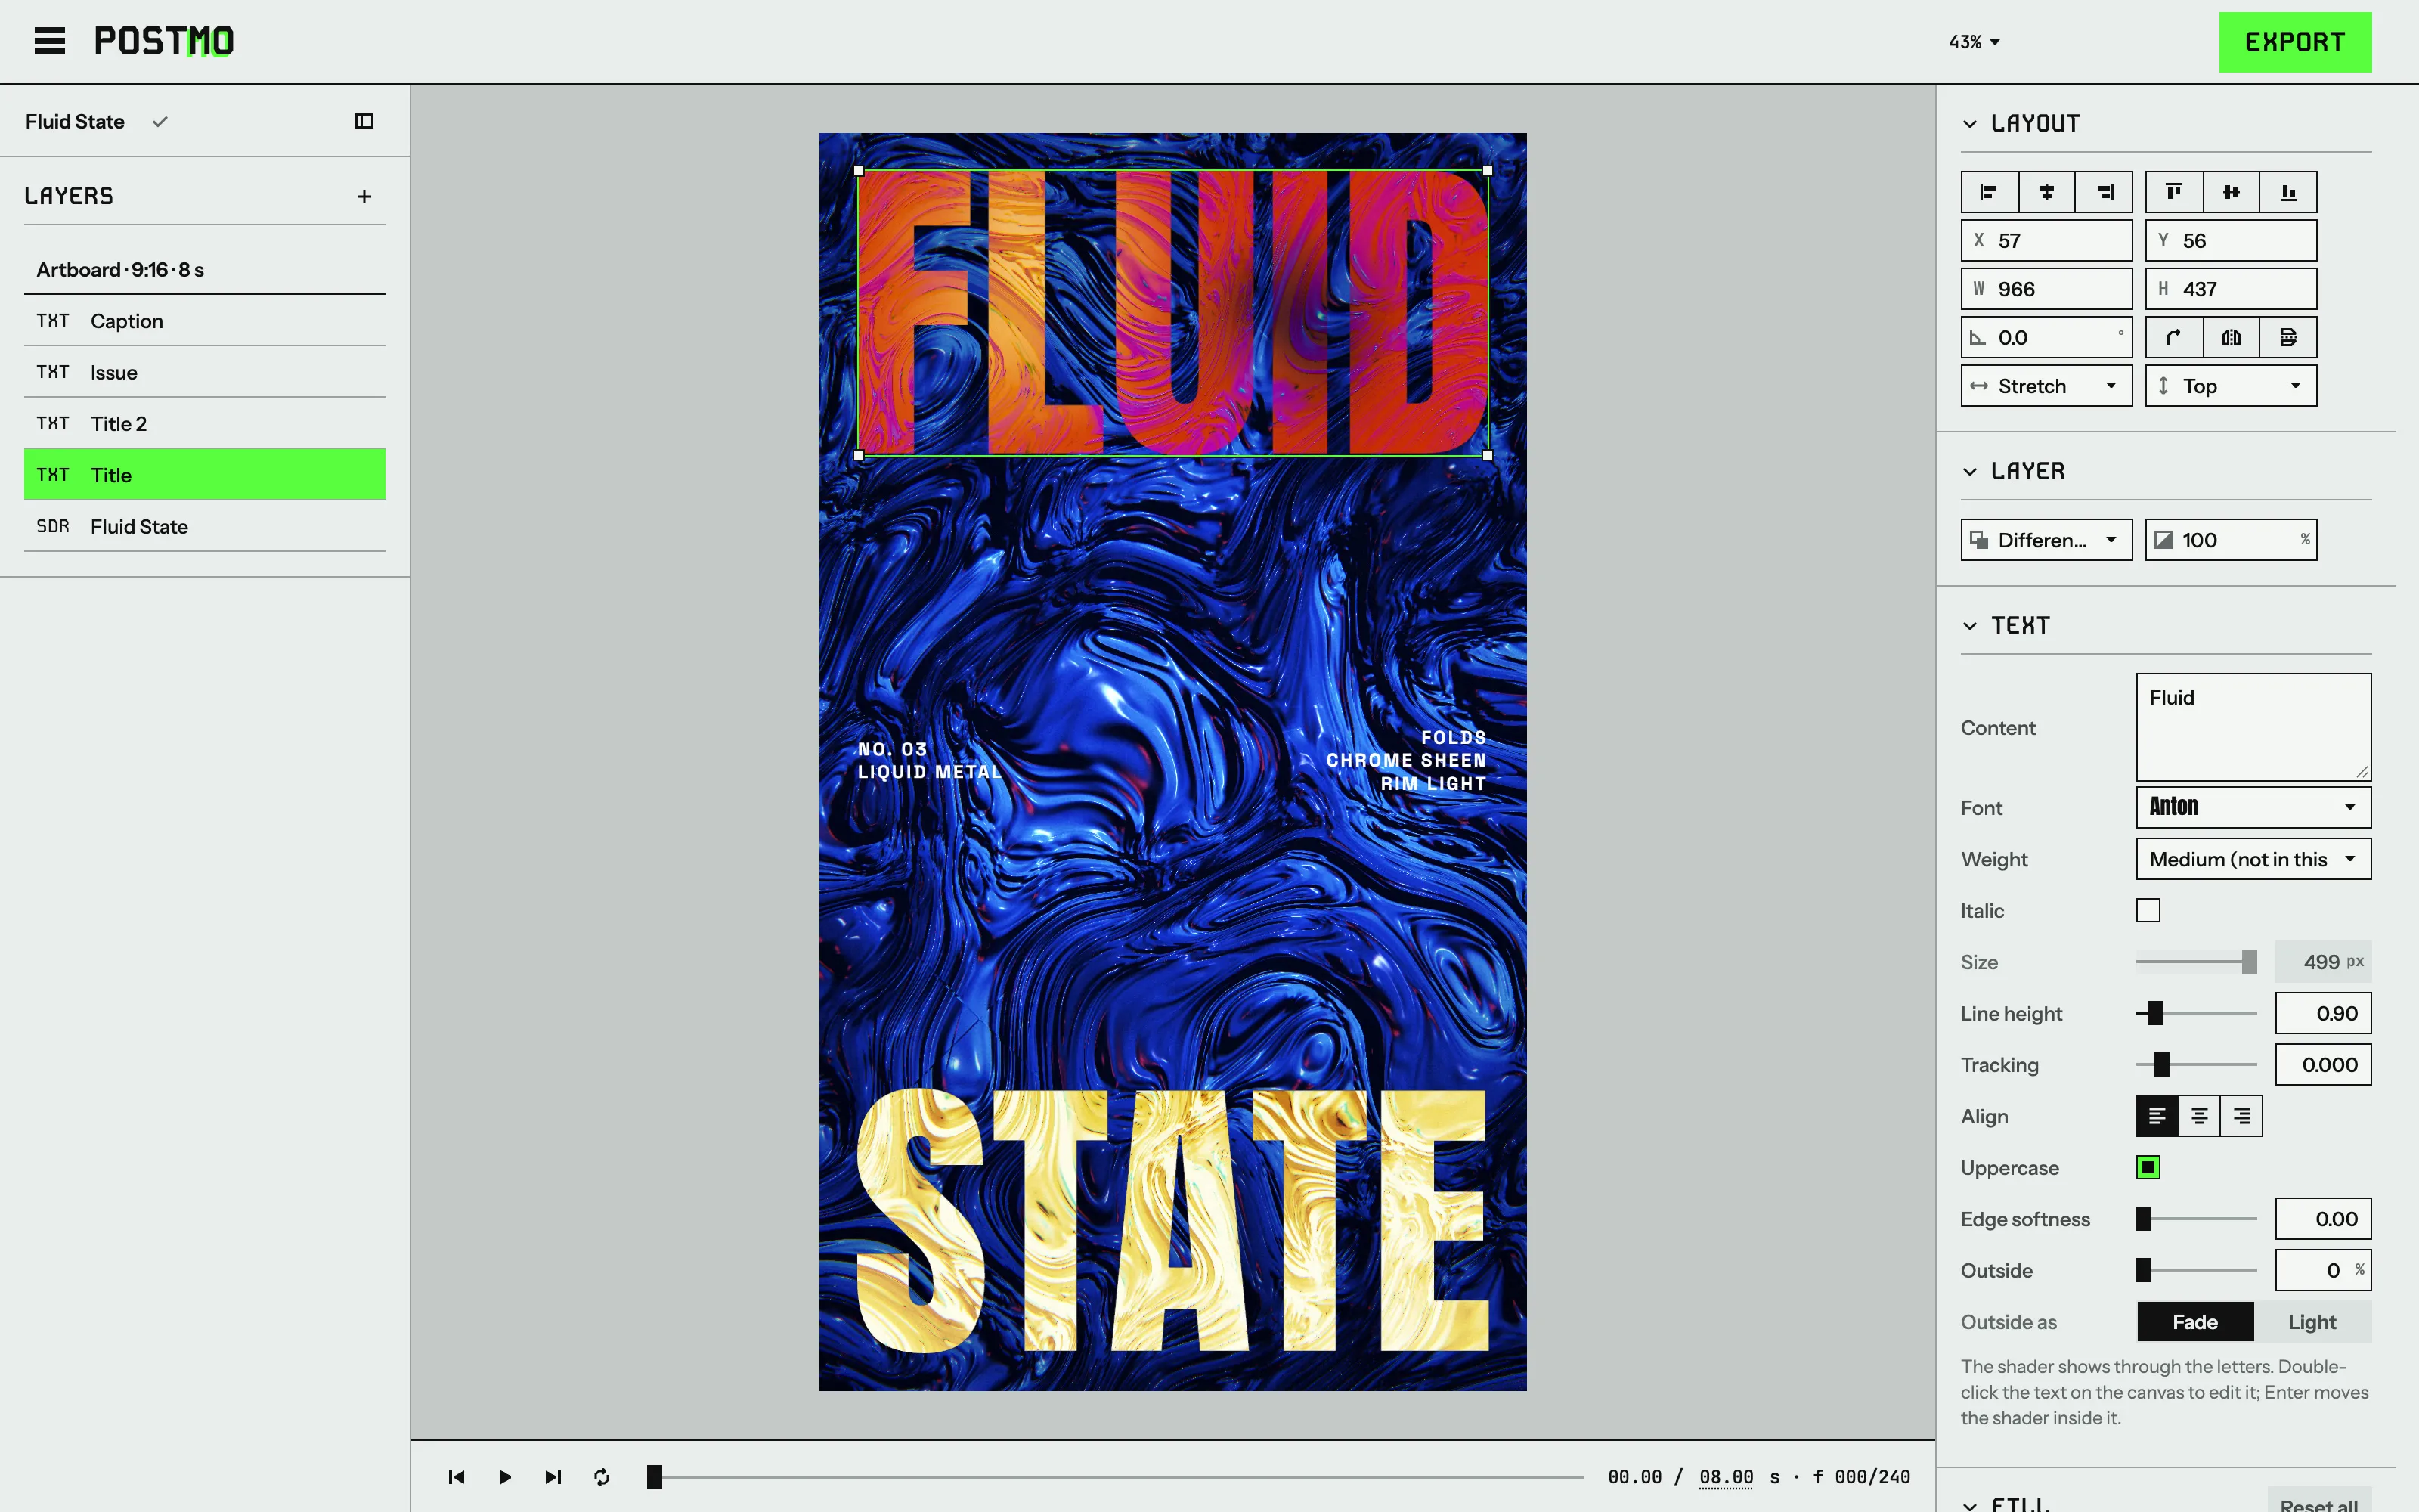Open the hamburger main menu
Image resolution: width=2419 pixels, height=1512 pixels.
[49, 41]
